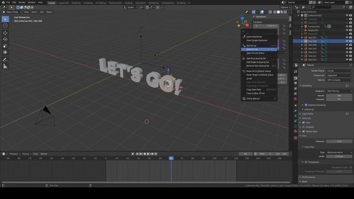Disable render for Text.013 camera icon
This screenshot has height=199, width=354.
(x=351, y=60)
